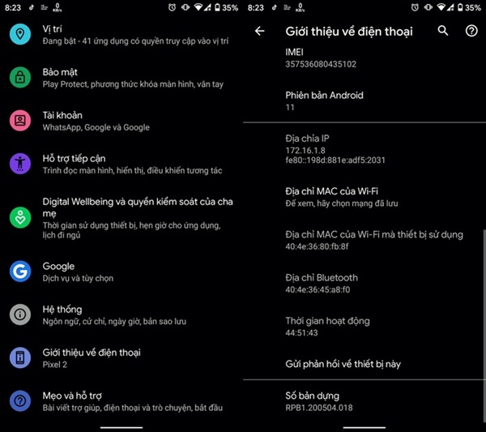Screen dimensions: 486x432
Task: Tap the purple Hỗ trợ tiếp cận icon
Action: click(19, 164)
